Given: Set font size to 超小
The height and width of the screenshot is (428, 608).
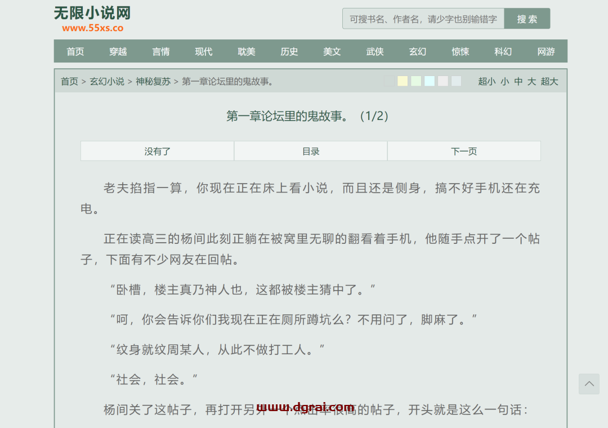Looking at the screenshot, I should pos(486,82).
